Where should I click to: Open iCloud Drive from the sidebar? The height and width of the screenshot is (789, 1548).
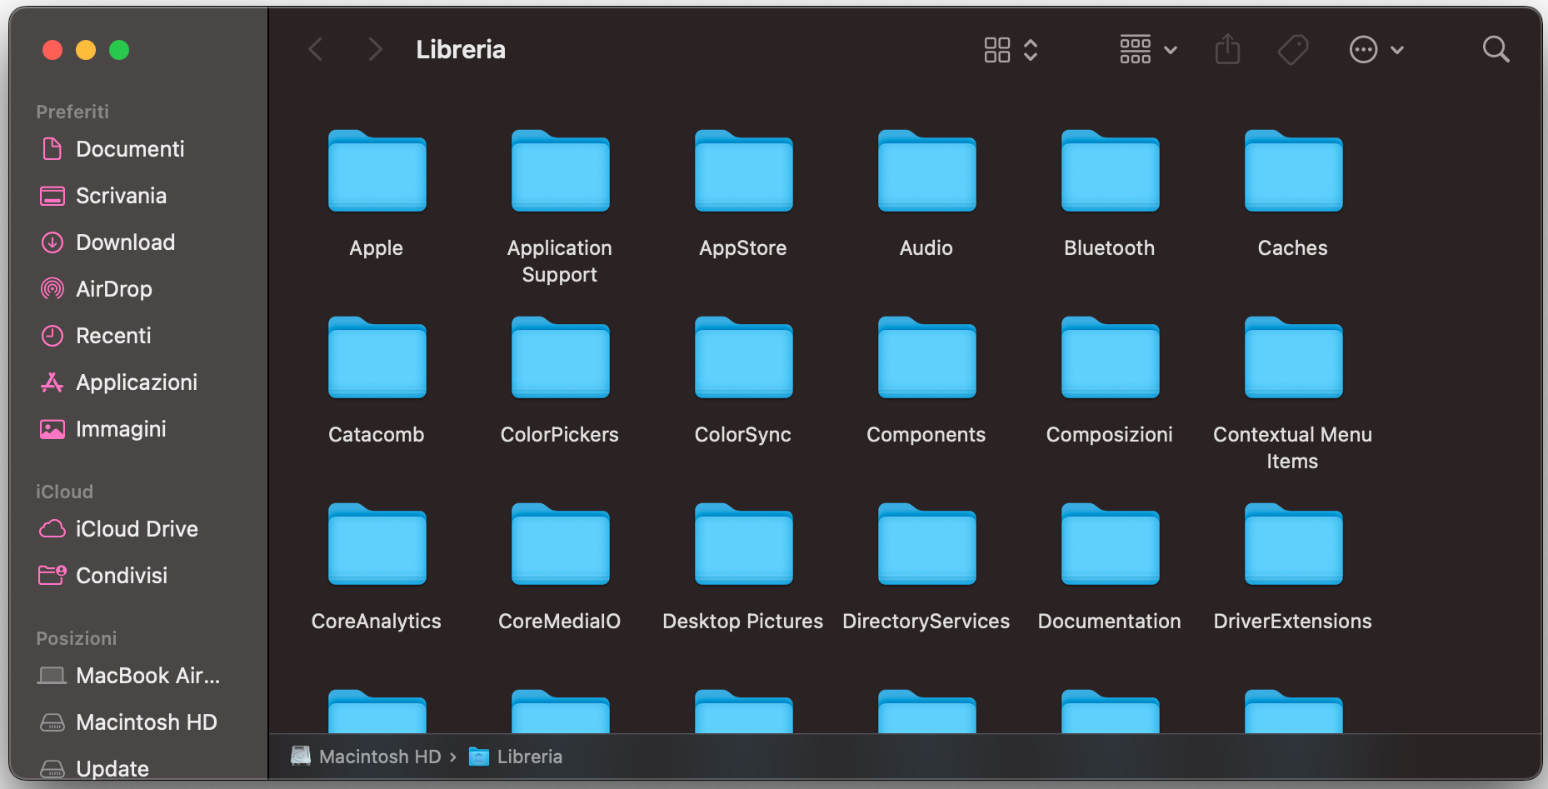click(137, 528)
